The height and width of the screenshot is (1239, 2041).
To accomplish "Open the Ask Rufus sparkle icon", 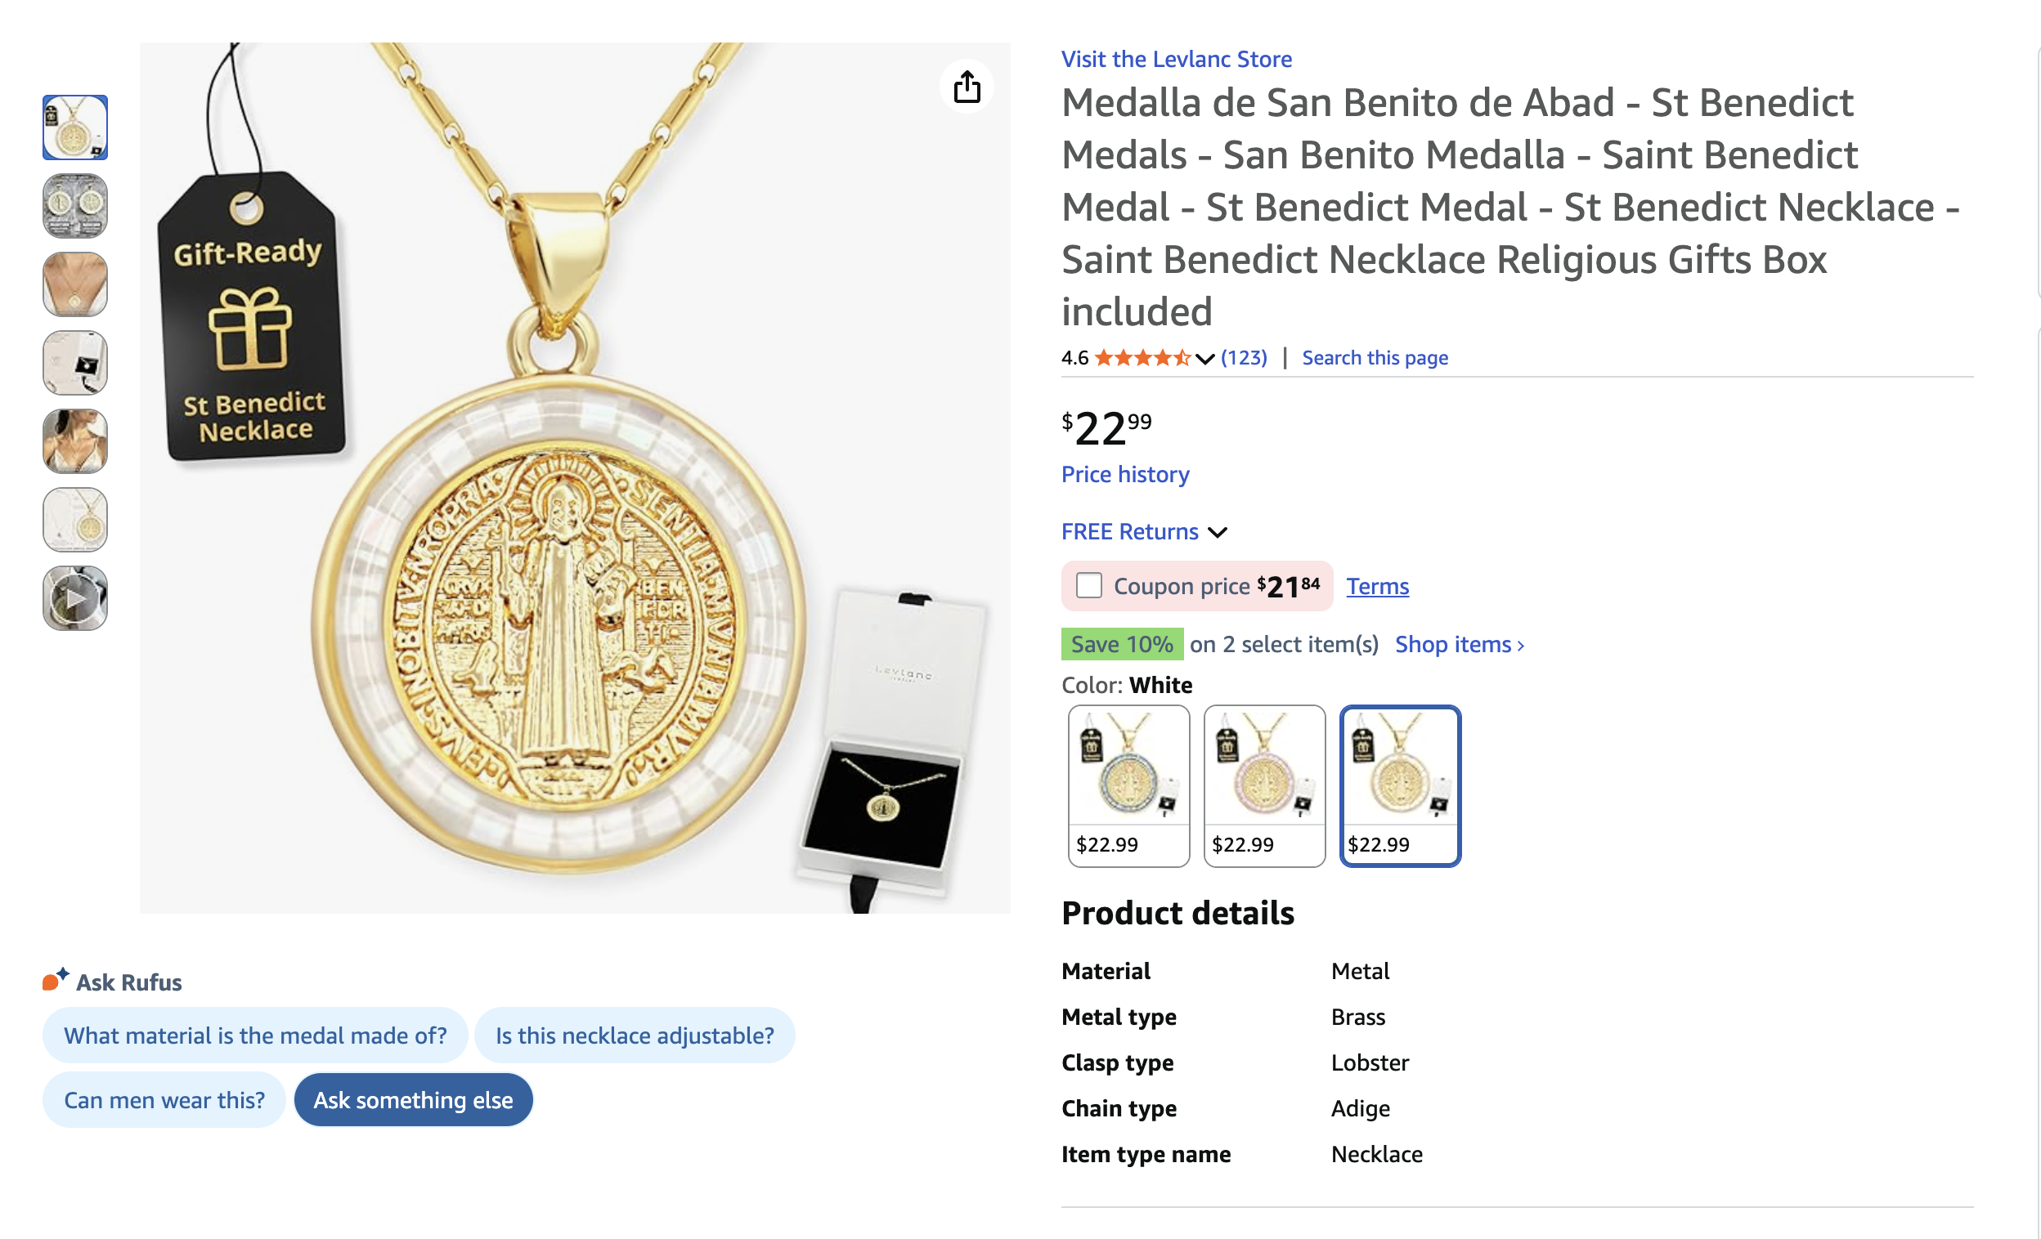I will pos(56,980).
